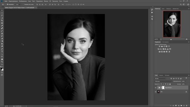This screenshot has height=107, width=190.
Task: Open the auto-select Слой dropdown
Action: [18, 4]
